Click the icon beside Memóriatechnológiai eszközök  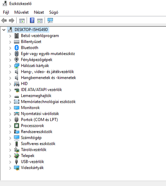coord(17,102)
